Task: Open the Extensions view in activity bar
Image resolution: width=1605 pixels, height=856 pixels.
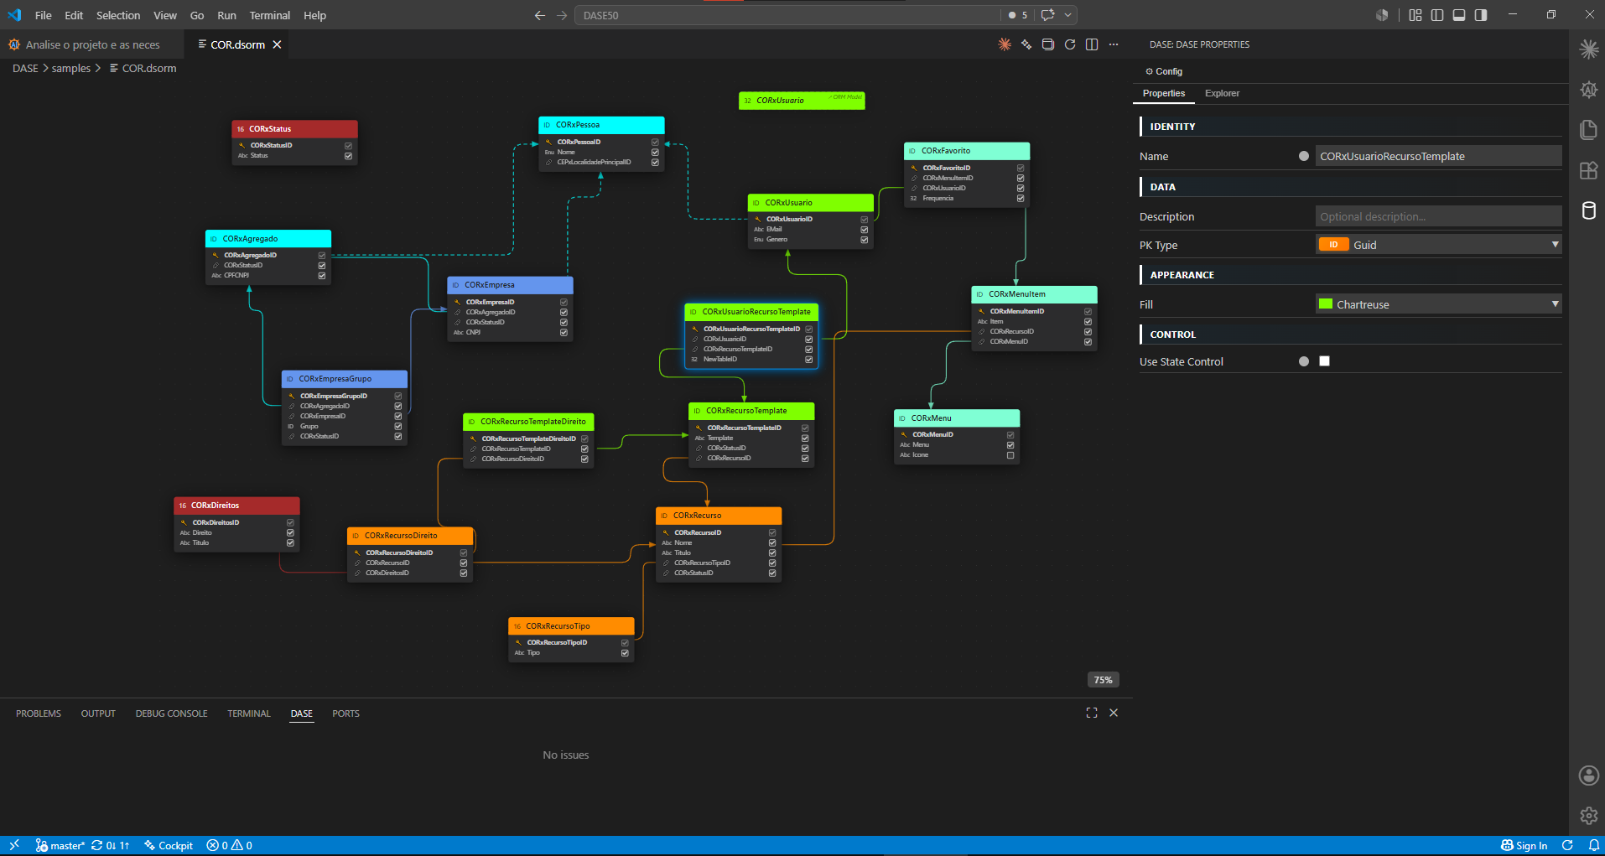Action: pyautogui.click(x=1588, y=170)
